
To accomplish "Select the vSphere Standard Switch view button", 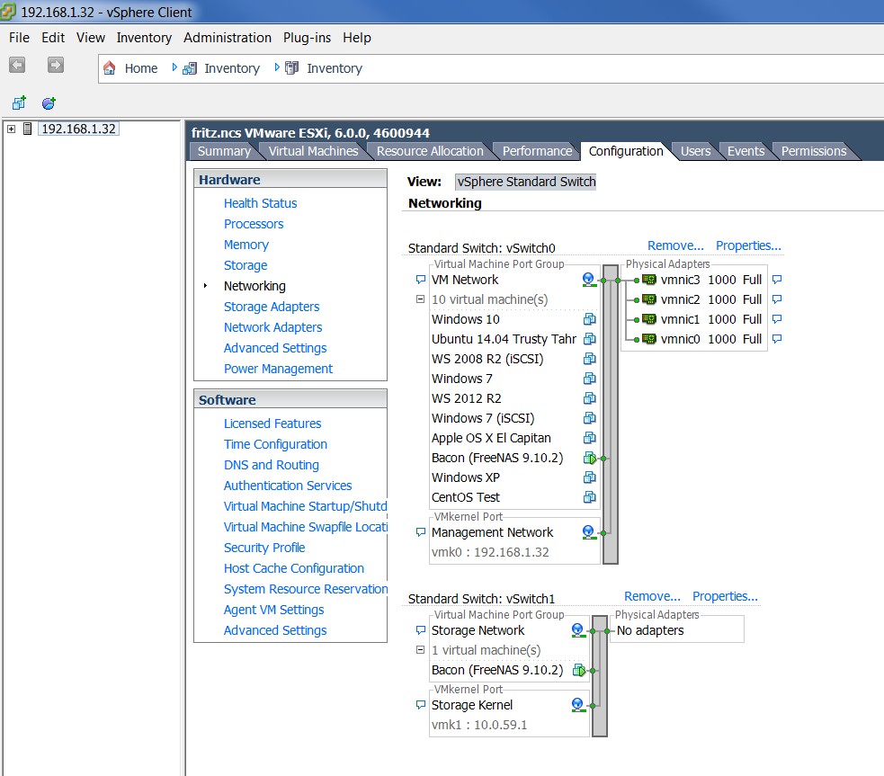I will 526,182.
